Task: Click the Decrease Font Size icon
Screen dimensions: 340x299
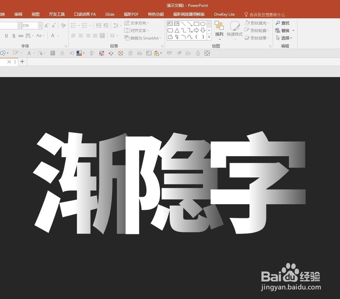Action: click(54, 25)
